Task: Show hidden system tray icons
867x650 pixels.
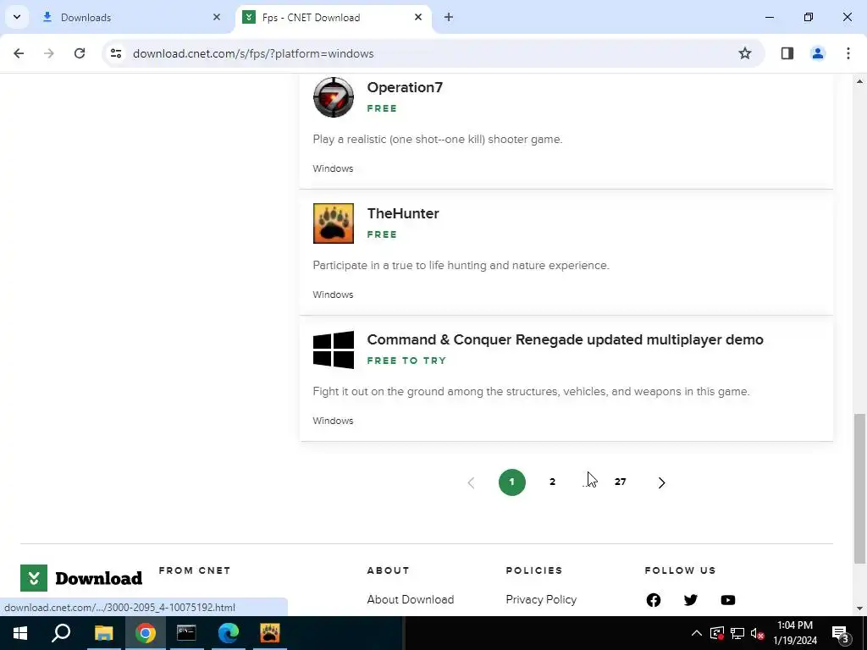Action: click(697, 633)
